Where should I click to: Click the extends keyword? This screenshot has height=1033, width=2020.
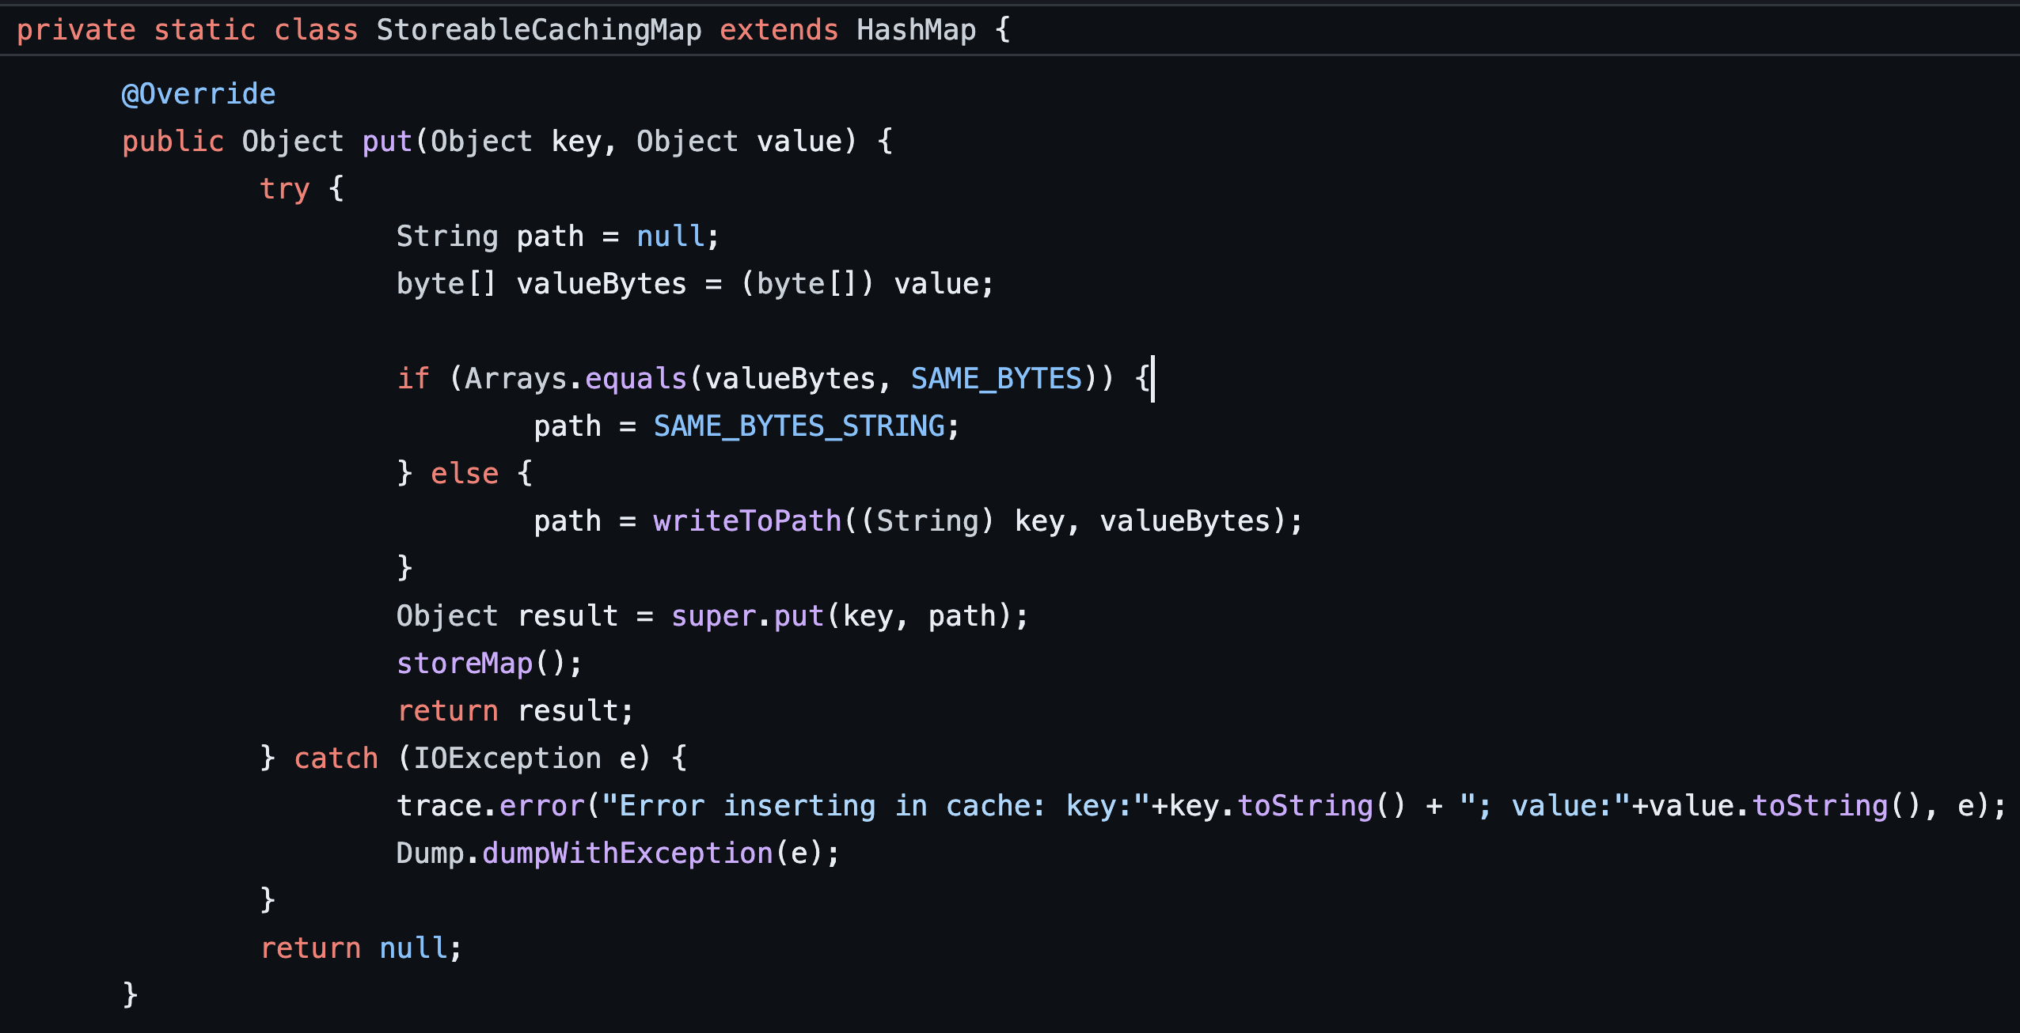[x=779, y=30]
